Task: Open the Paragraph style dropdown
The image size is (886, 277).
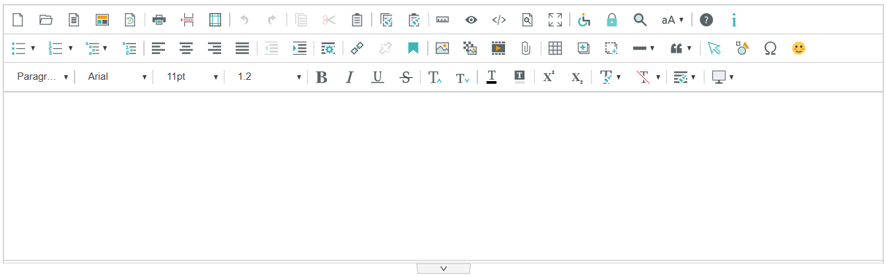Action: (42, 77)
